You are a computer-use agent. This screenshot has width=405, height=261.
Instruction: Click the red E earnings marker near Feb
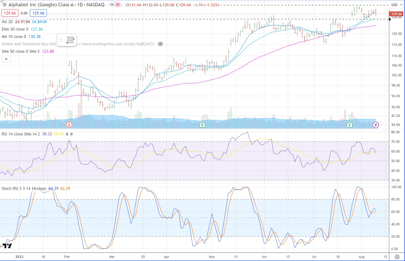pyautogui.click(x=69, y=125)
